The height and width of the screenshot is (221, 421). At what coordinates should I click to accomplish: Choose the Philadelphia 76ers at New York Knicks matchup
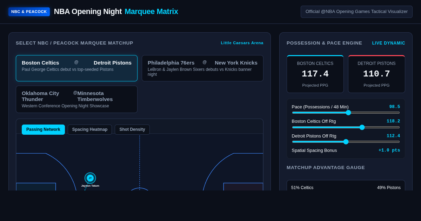(202, 68)
